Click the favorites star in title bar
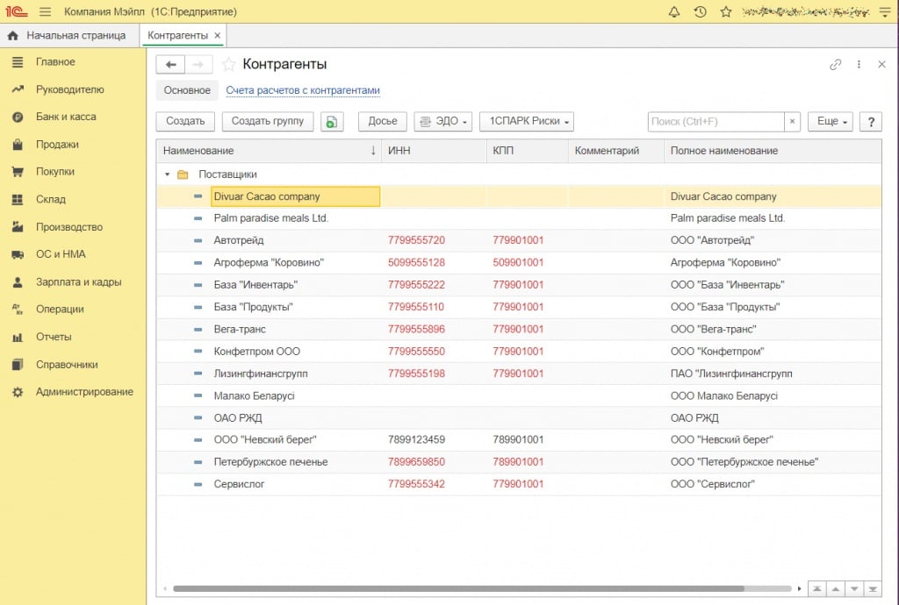899x605 pixels. click(725, 12)
